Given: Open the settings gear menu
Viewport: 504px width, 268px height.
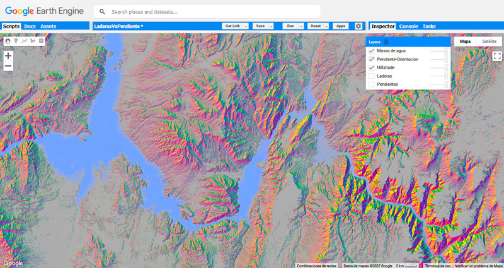Looking at the screenshot, I should coord(358,26).
